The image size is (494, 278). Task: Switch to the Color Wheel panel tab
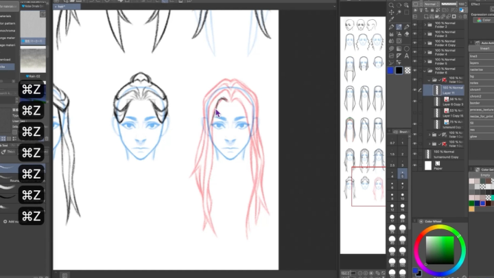pos(432,221)
